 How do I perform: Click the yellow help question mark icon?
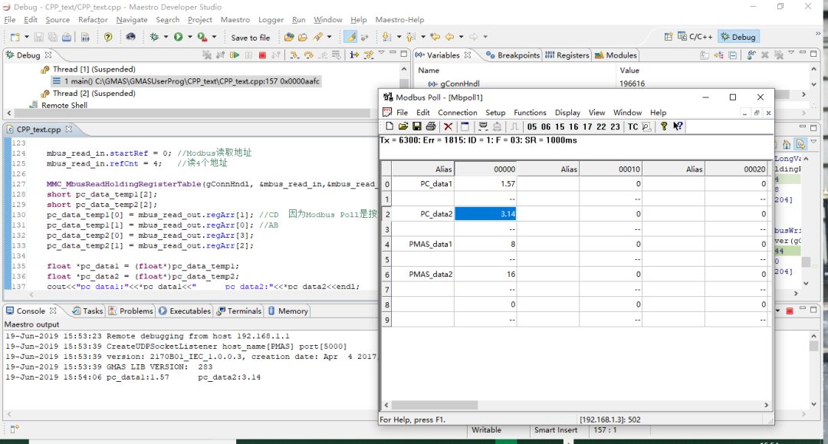tap(108, 37)
